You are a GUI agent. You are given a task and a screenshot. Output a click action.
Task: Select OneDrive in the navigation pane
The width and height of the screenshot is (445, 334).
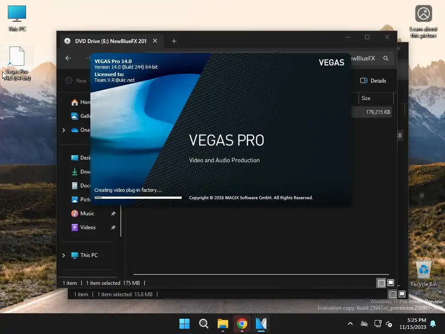pyautogui.click(x=80, y=130)
